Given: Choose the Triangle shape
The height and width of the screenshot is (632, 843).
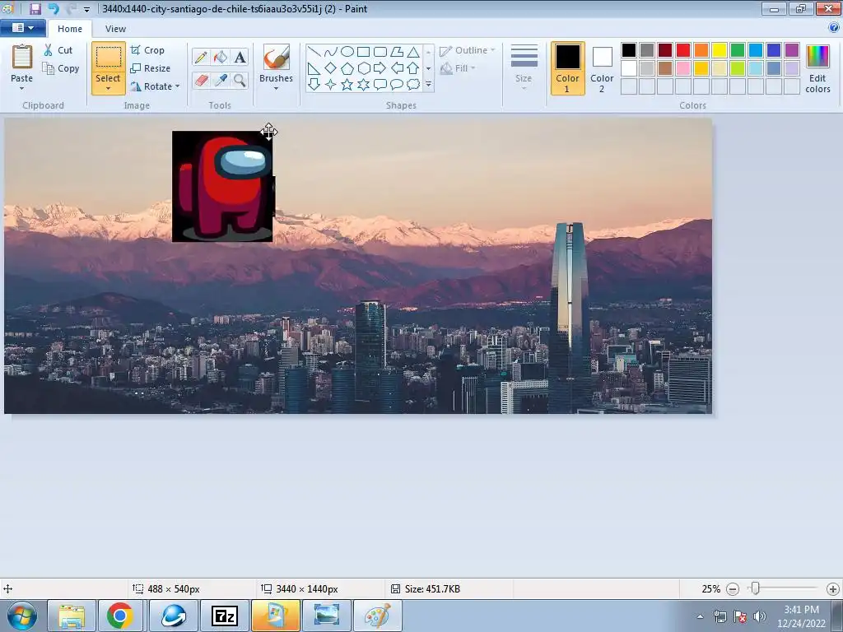Looking at the screenshot, I should [413, 52].
